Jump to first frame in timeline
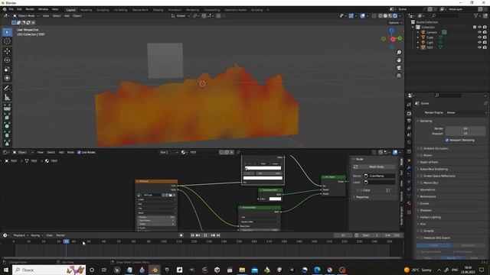The width and height of the screenshot is (490, 275). tap(192, 235)
